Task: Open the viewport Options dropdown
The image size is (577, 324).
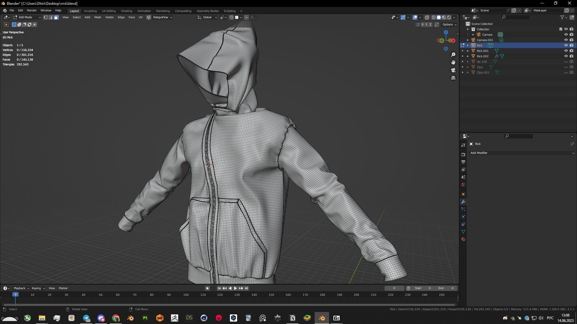Action: pos(449,25)
